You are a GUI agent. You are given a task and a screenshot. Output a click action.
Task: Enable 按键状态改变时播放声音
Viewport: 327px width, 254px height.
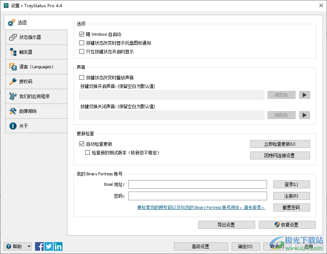pyautogui.click(x=81, y=77)
